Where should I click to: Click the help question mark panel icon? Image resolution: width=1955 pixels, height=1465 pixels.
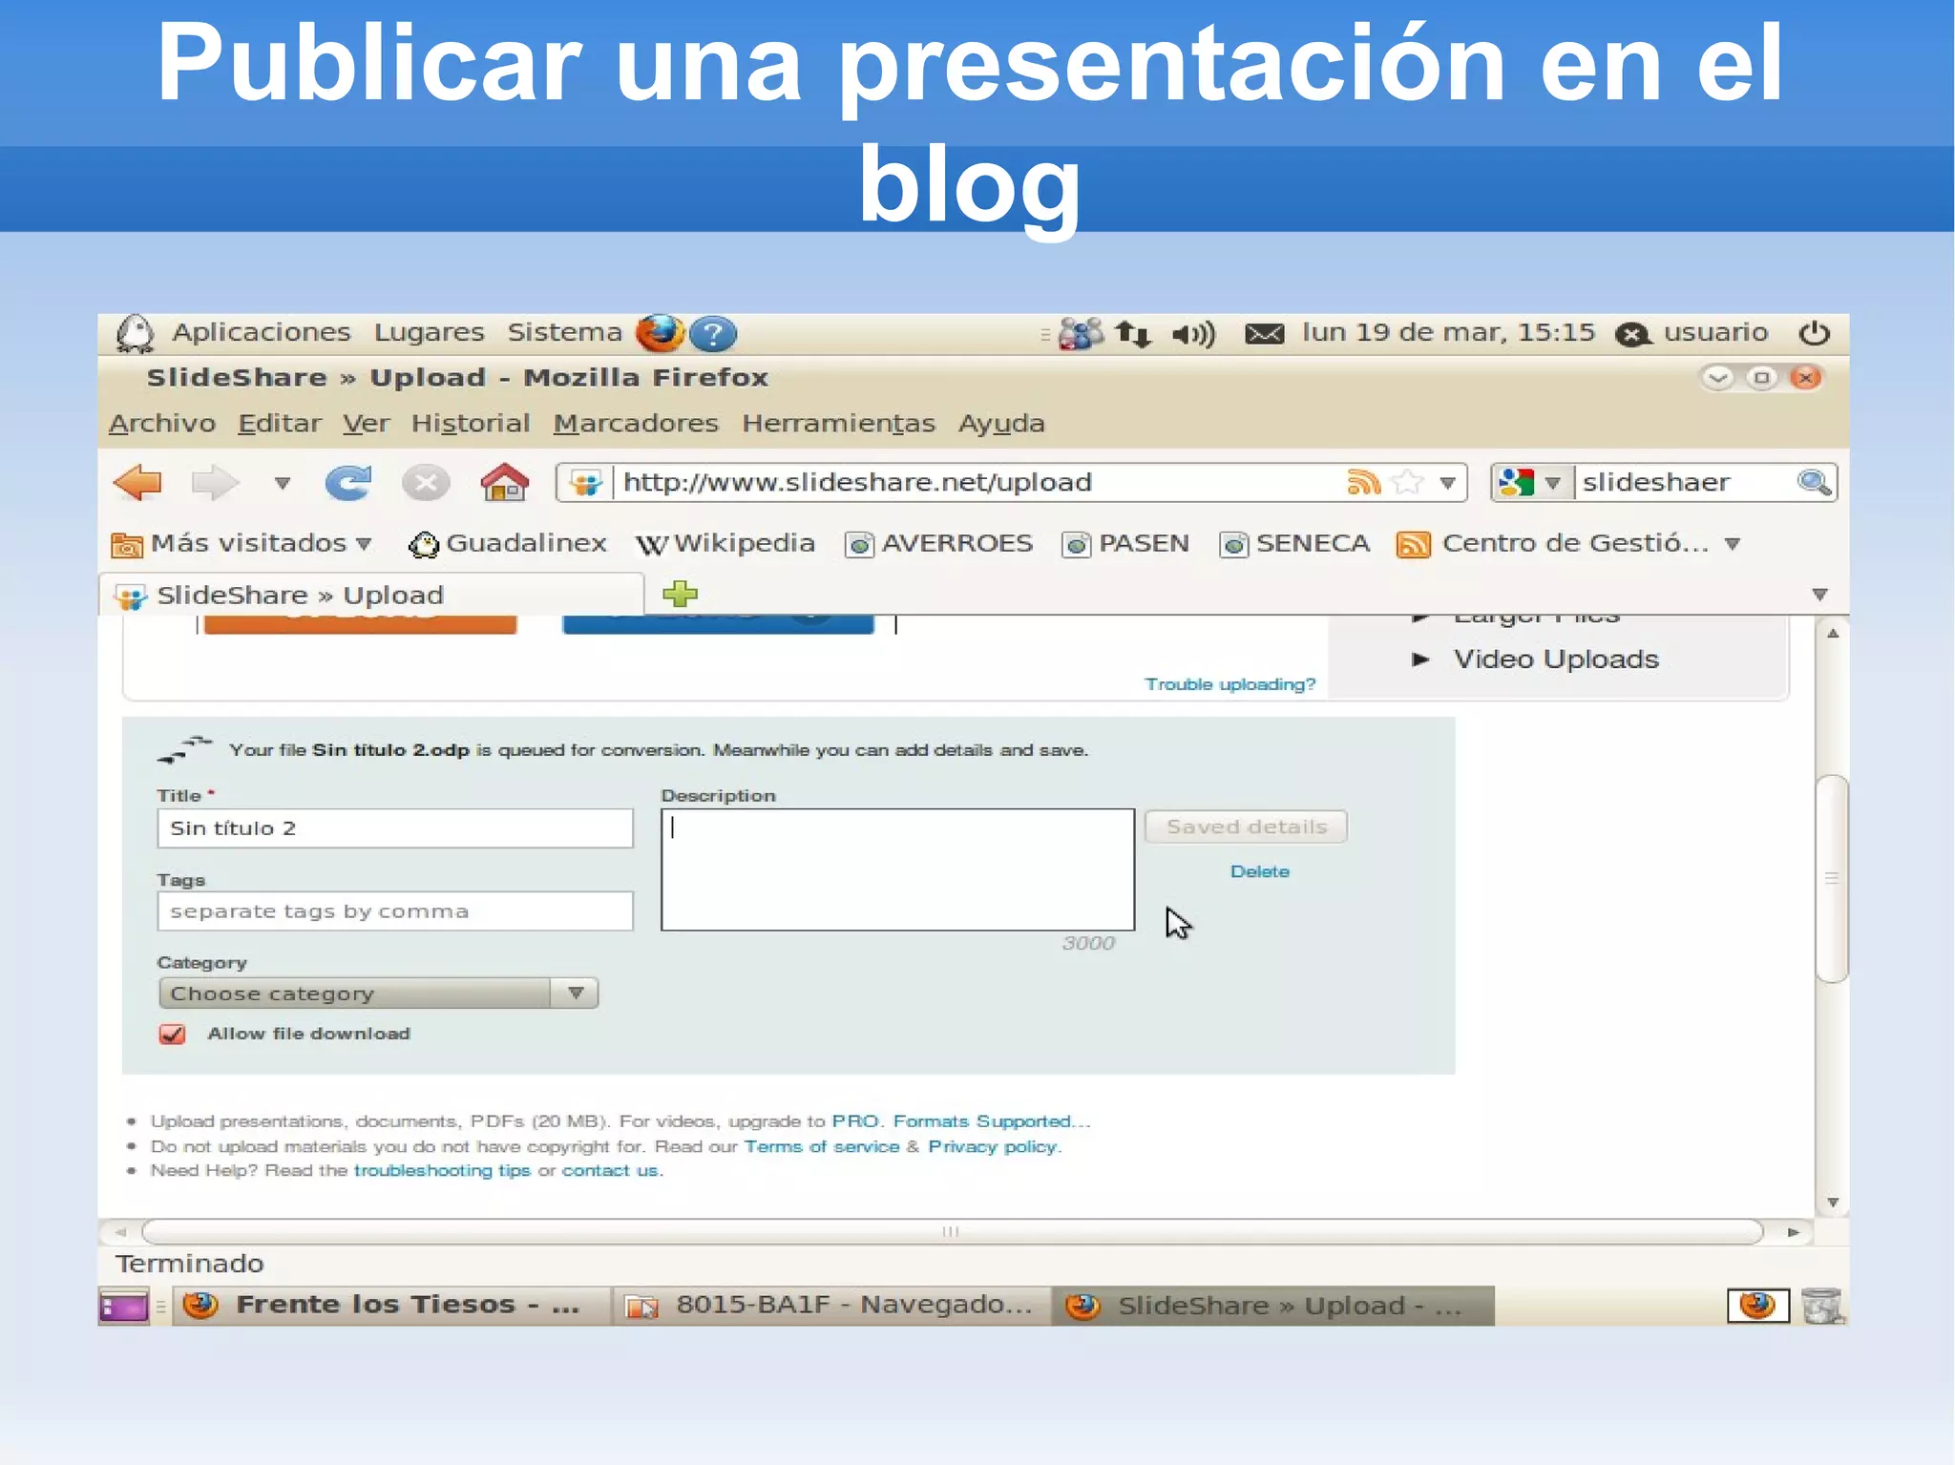[x=713, y=334]
